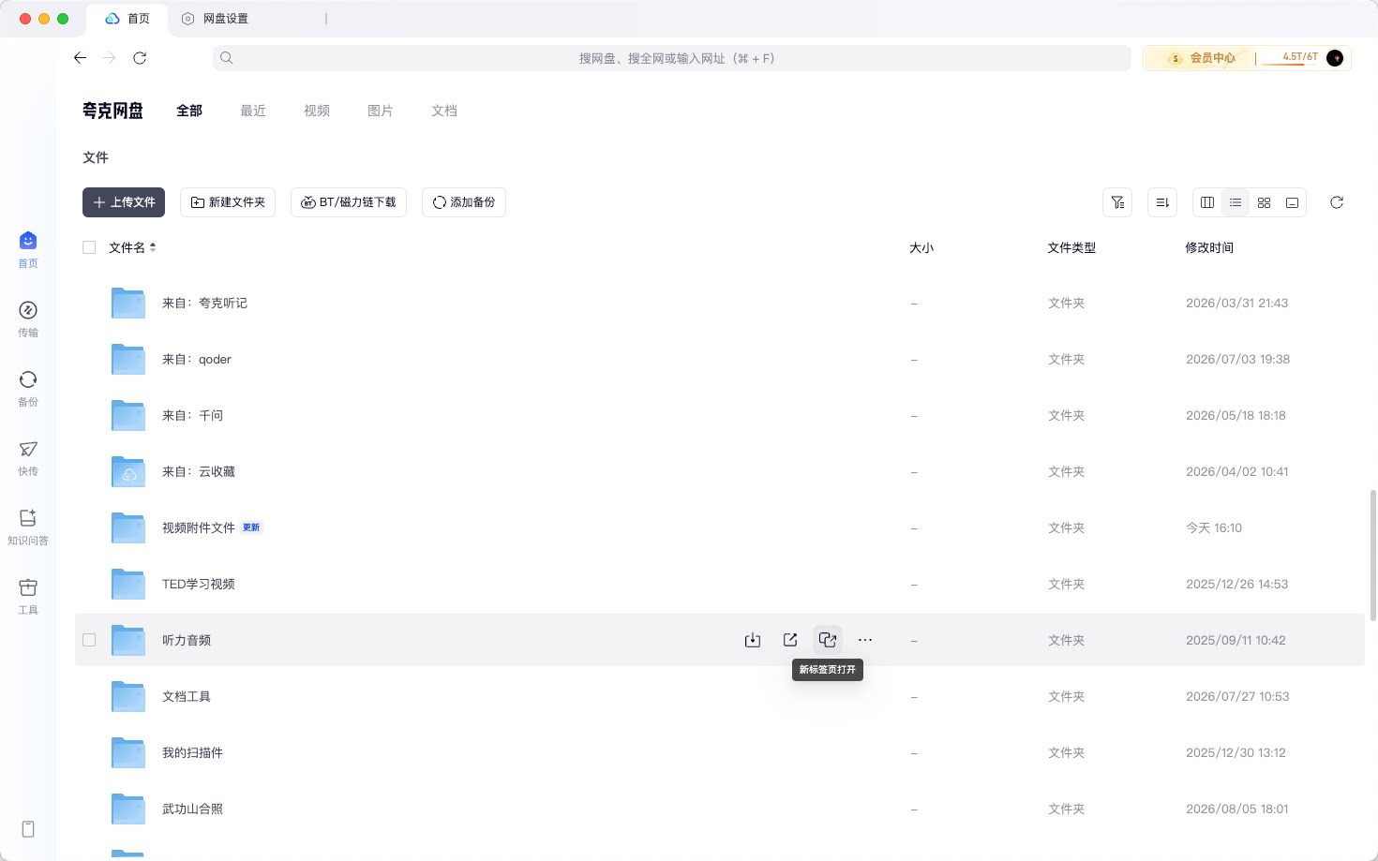Screen dimensions: 1378x861
Task: Click the 上传文件 button
Action: coord(124,202)
